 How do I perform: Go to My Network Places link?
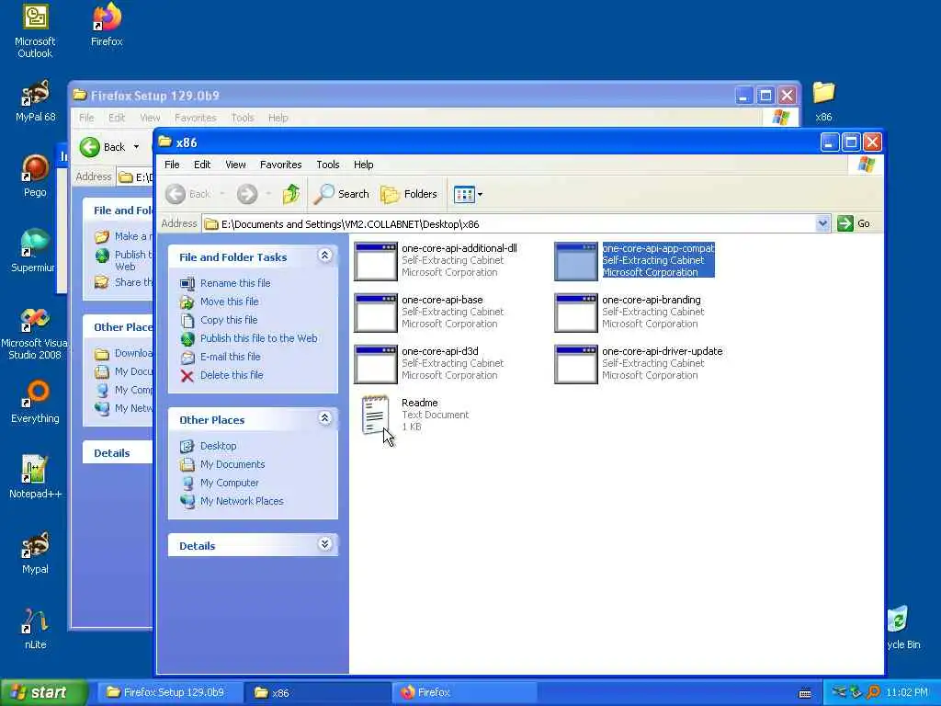[x=242, y=501]
